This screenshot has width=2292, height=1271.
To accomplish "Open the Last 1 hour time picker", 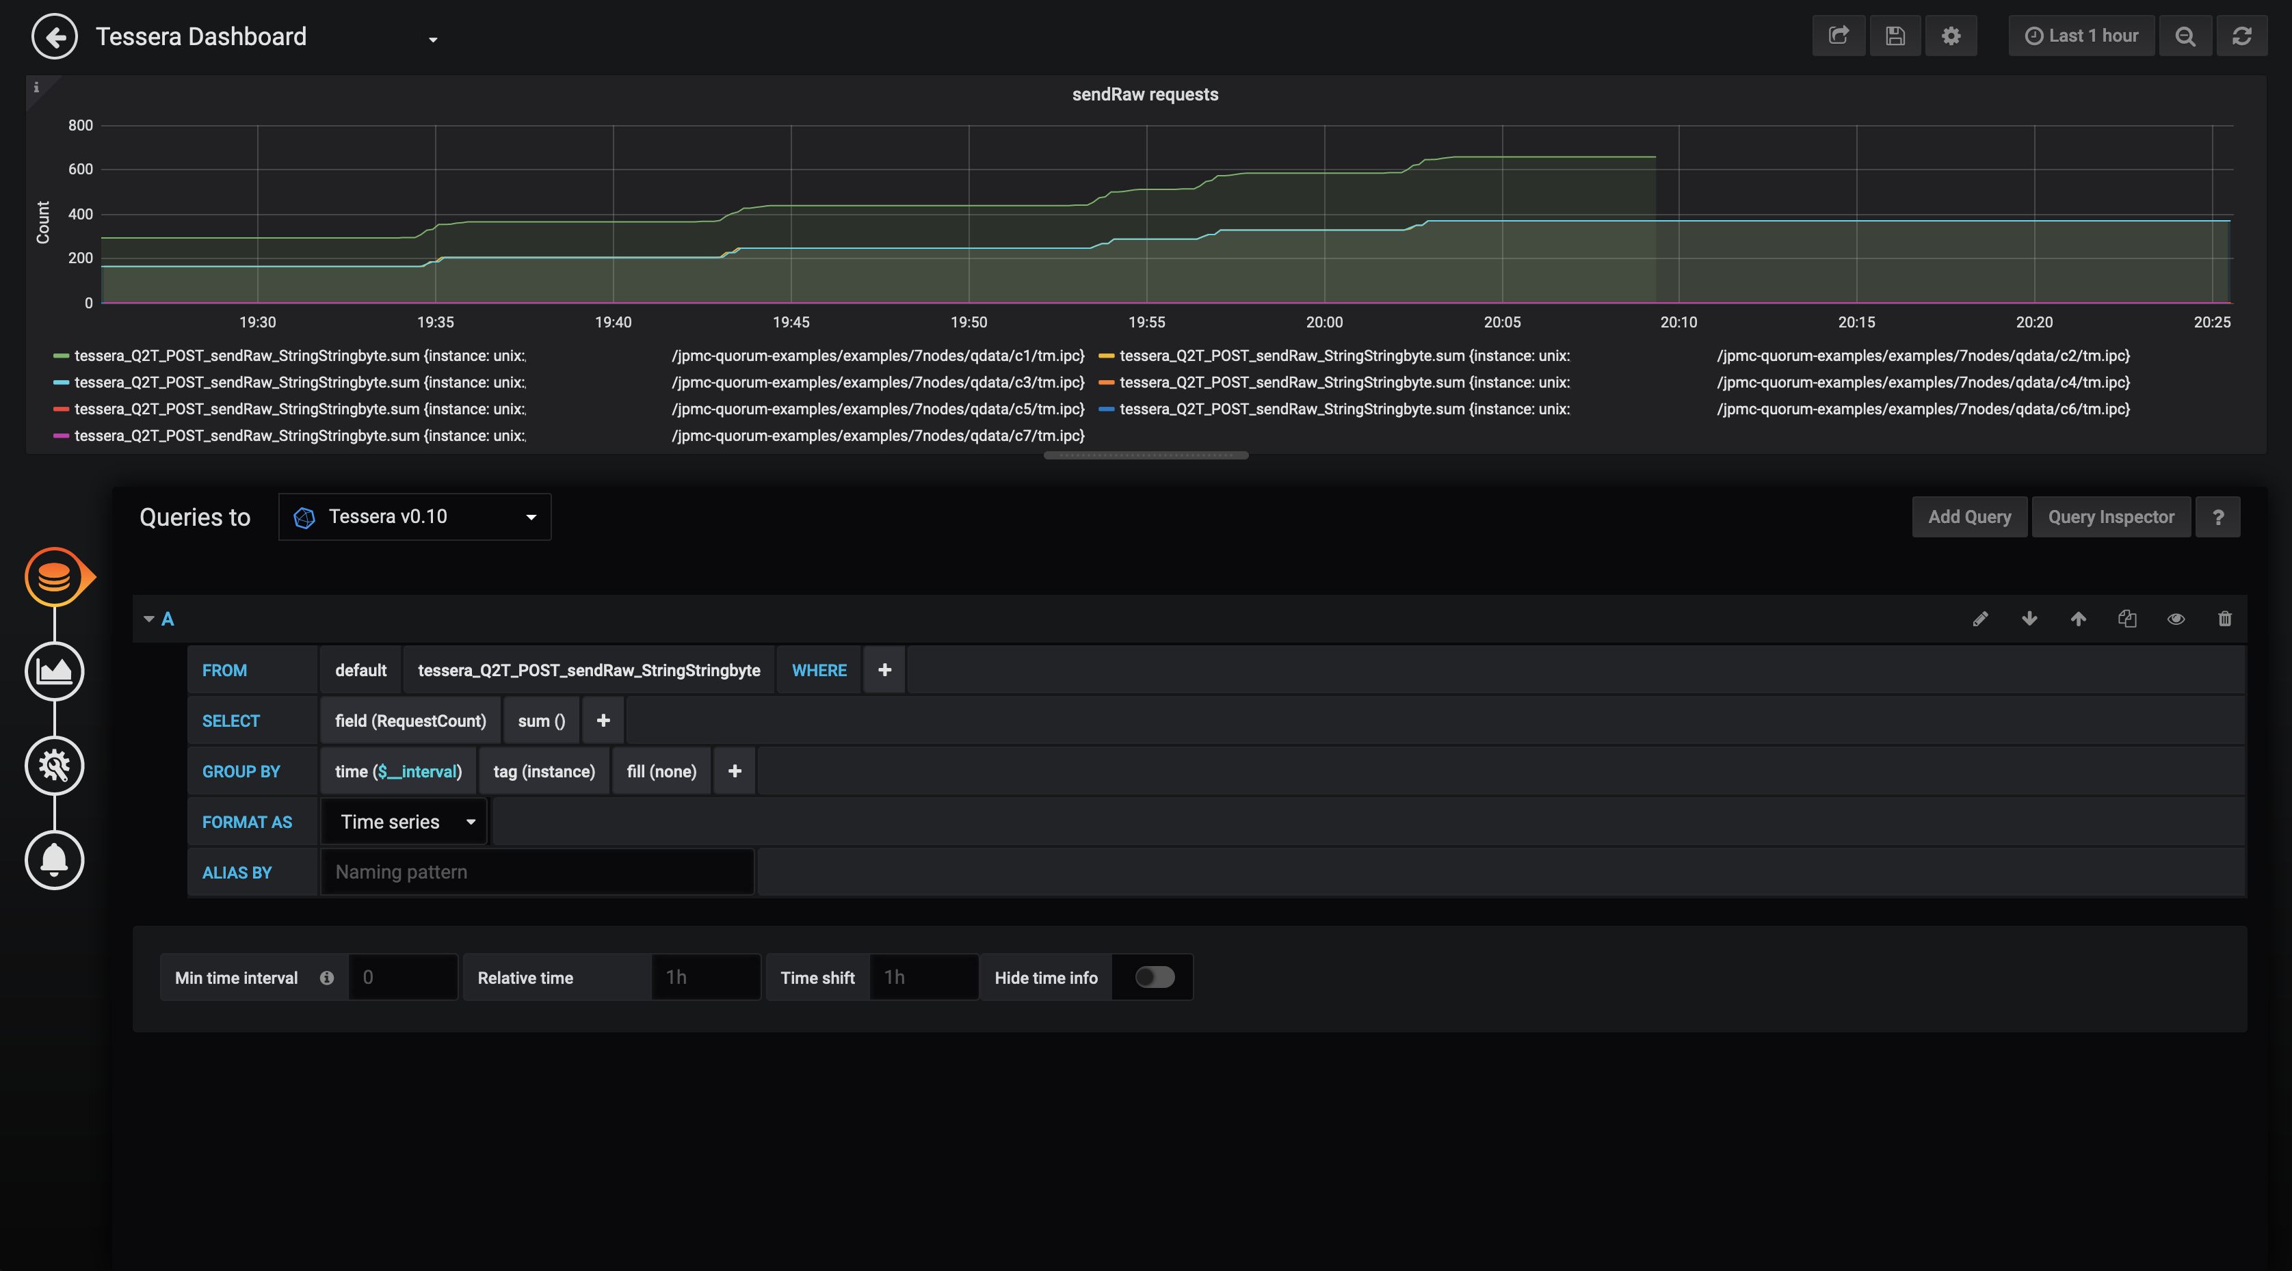I will click(x=2081, y=36).
